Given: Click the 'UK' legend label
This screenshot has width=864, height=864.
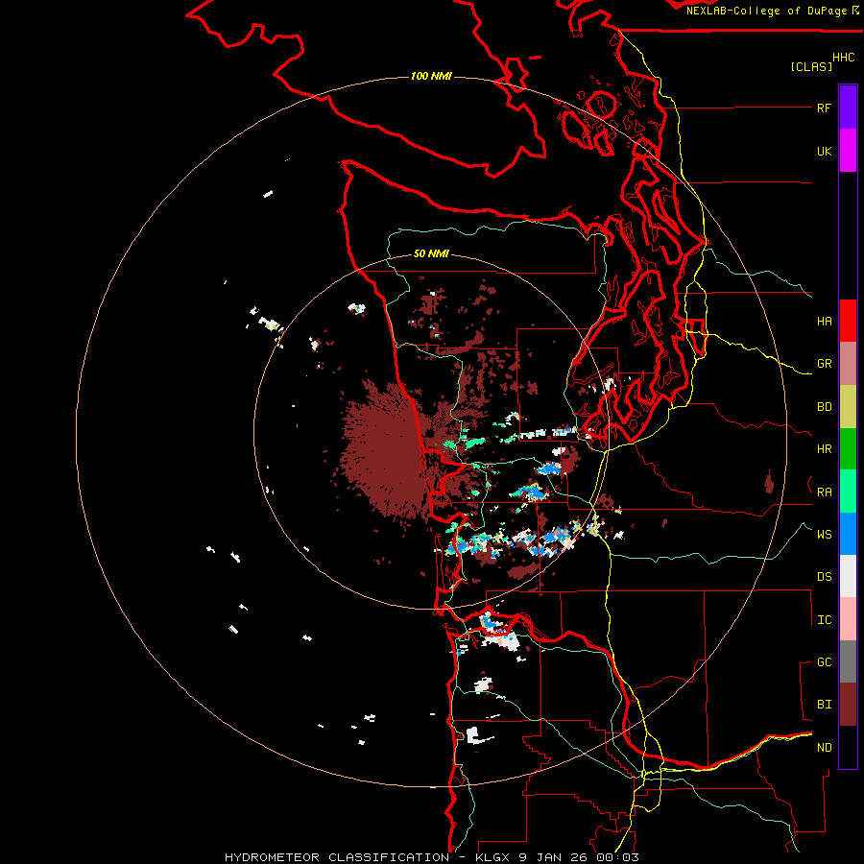Looking at the screenshot, I should (824, 152).
